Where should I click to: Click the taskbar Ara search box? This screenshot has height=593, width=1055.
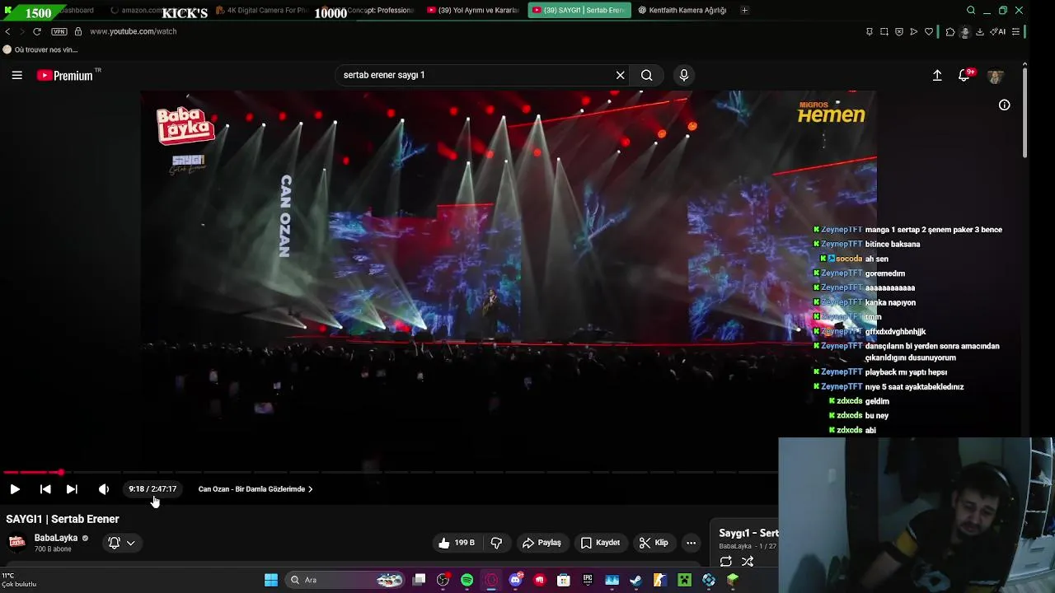pyautogui.click(x=346, y=580)
